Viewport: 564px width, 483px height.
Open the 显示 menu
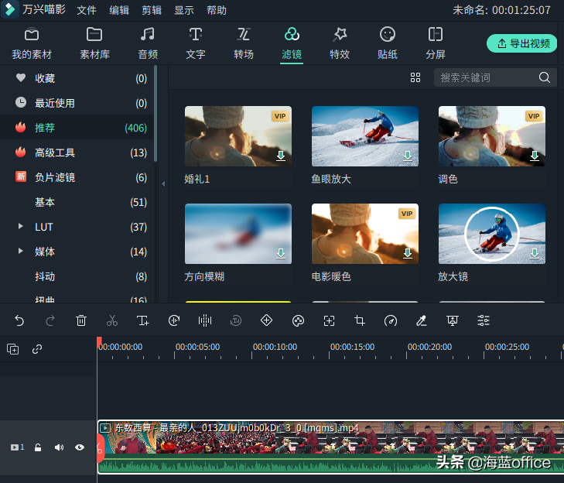(x=184, y=10)
